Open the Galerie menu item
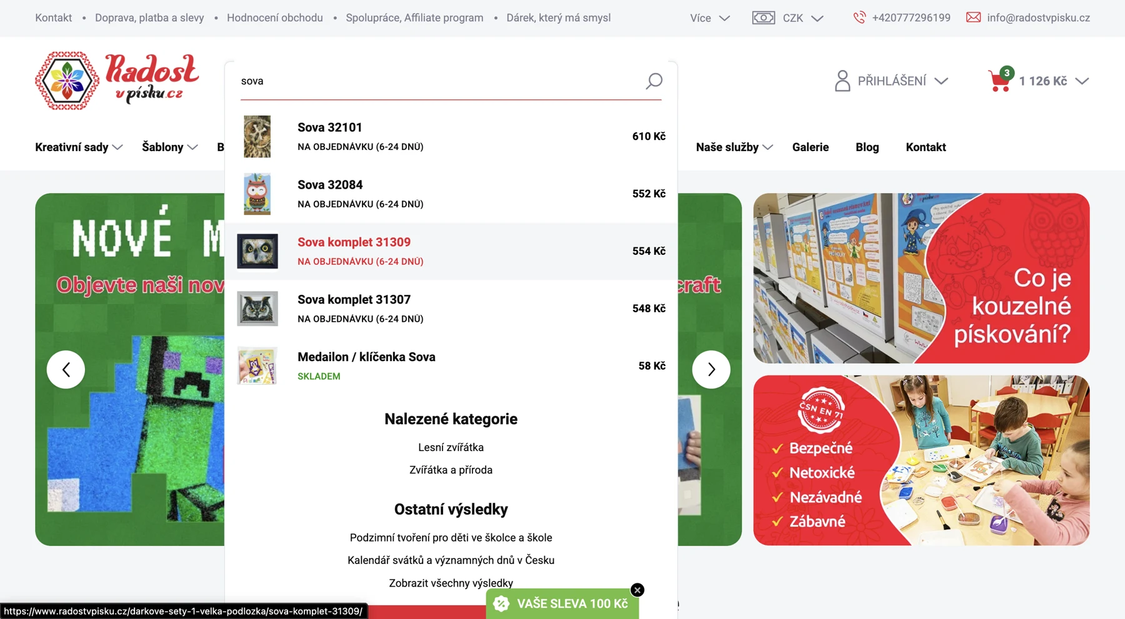The height and width of the screenshot is (619, 1125). tap(810, 147)
